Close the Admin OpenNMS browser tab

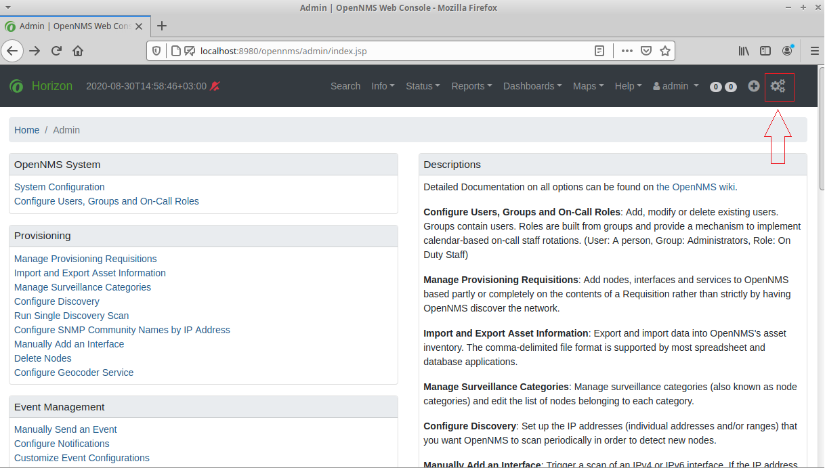(139, 26)
